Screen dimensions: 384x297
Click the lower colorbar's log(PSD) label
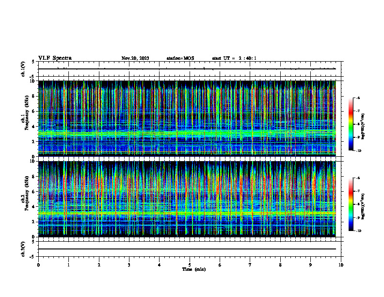[363, 206]
